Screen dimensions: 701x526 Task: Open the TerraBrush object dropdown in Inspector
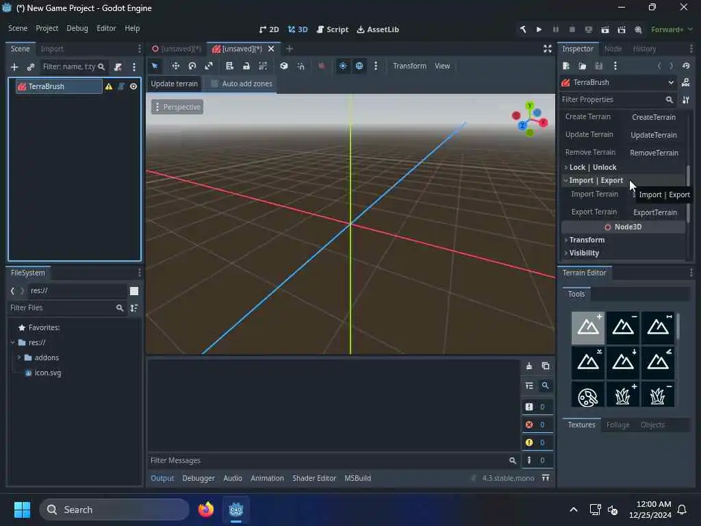pos(618,82)
